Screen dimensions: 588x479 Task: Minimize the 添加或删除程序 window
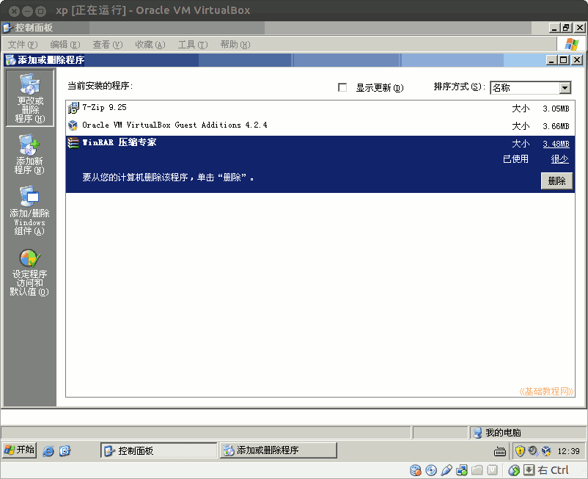(551, 60)
